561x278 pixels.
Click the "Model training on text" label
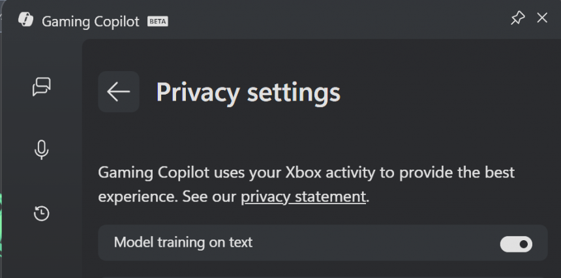pyautogui.click(x=183, y=243)
